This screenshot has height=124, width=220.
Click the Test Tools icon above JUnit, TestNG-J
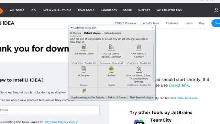pos(139,47)
